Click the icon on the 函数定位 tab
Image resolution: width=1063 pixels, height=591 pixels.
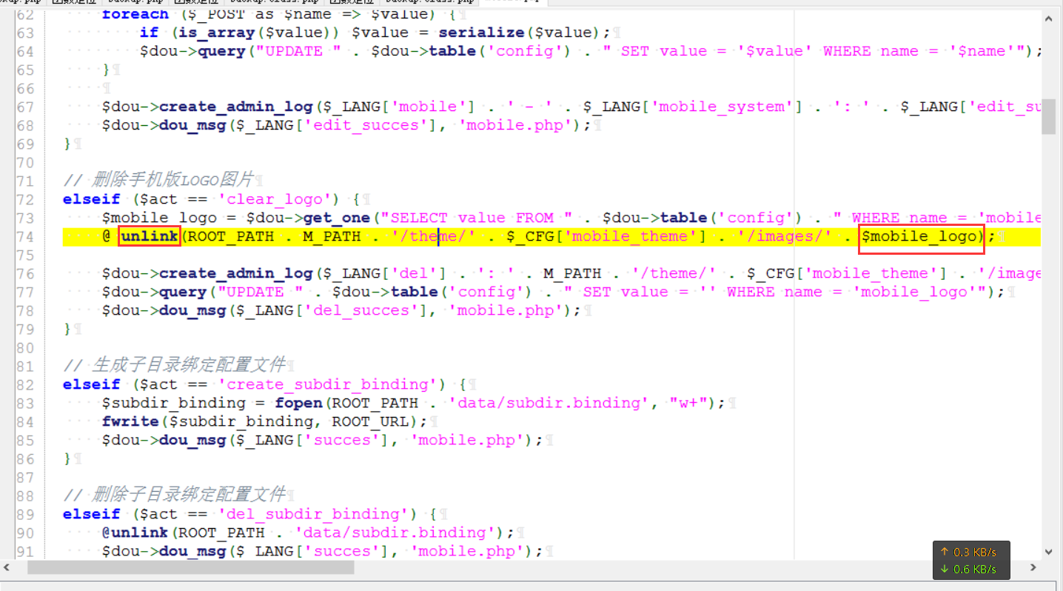[x=58, y=3]
